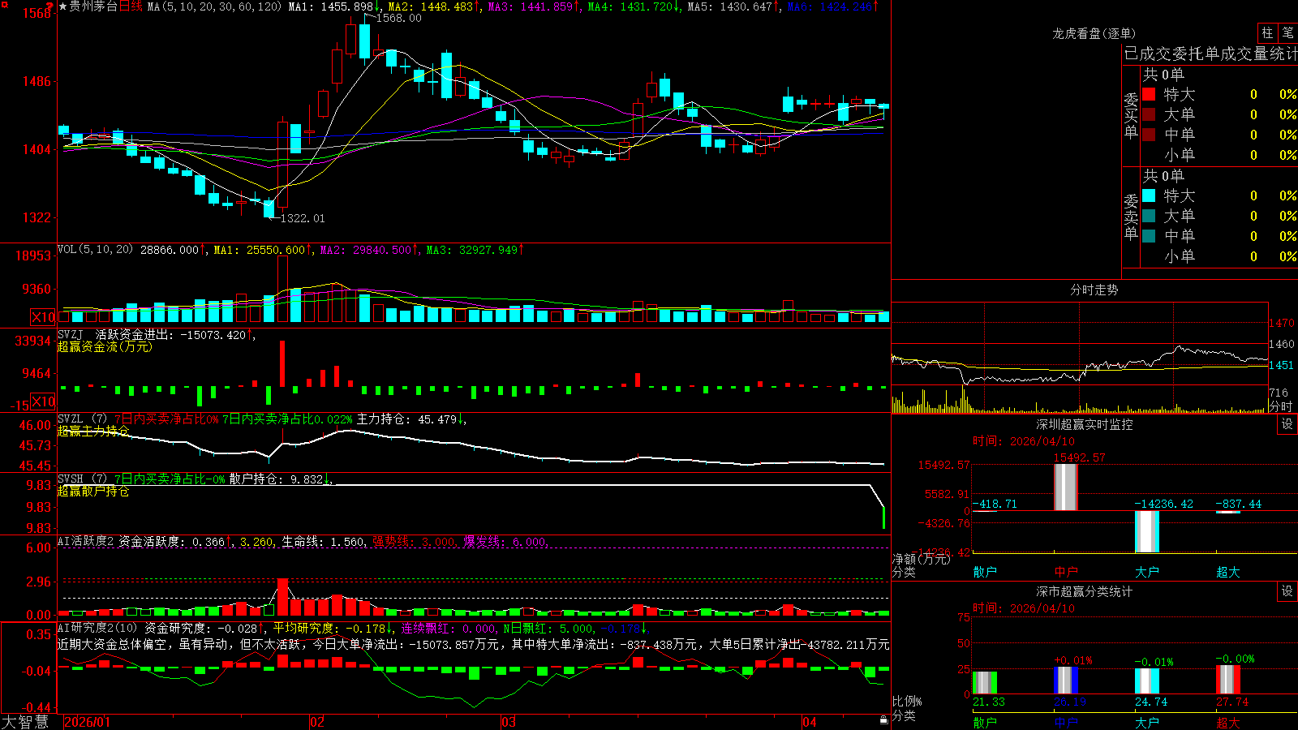1298x730 pixels.
Task: Click the 1451 price label in 分时走势
Action: point(1281,365)
